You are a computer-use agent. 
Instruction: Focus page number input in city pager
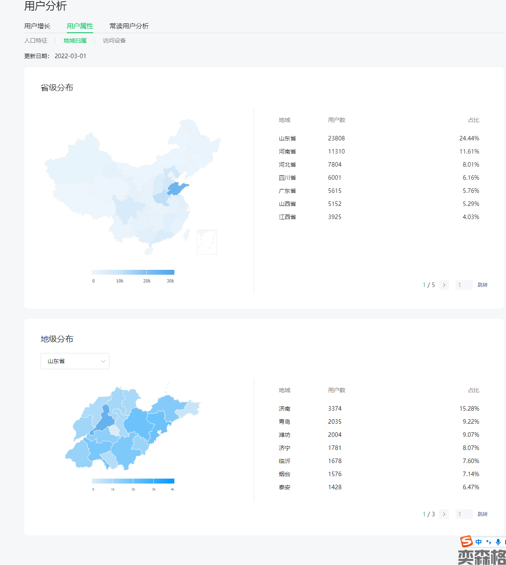[x=464, y=514]
